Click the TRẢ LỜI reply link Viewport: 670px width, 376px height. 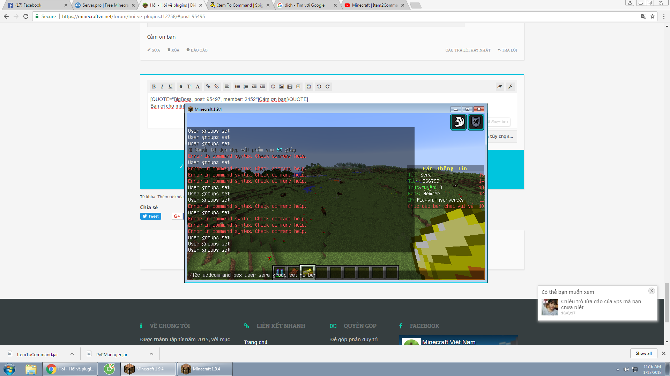[507, 50]
